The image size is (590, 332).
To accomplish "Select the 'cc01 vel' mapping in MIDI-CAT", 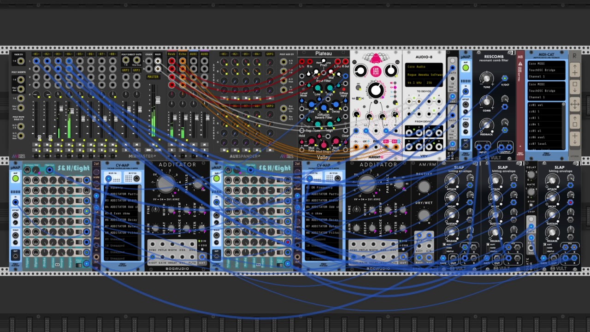I will [x=544, y=105].
